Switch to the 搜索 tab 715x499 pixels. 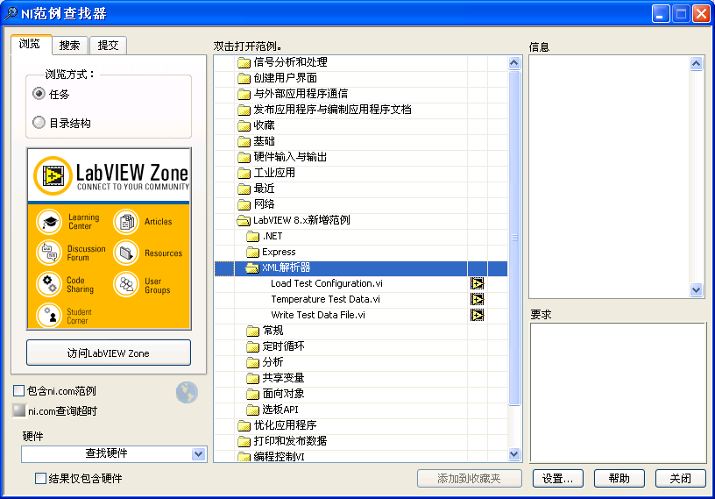click(69, 46)
